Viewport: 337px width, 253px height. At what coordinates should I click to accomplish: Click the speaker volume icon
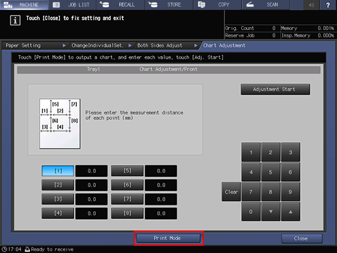point(312,5)
